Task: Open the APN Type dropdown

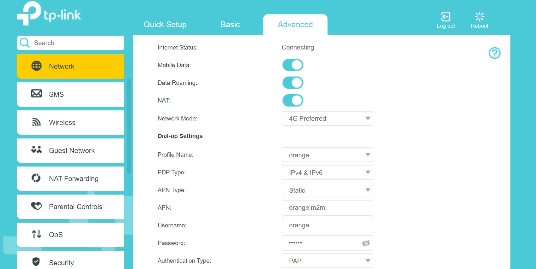Action: [328, 190]
